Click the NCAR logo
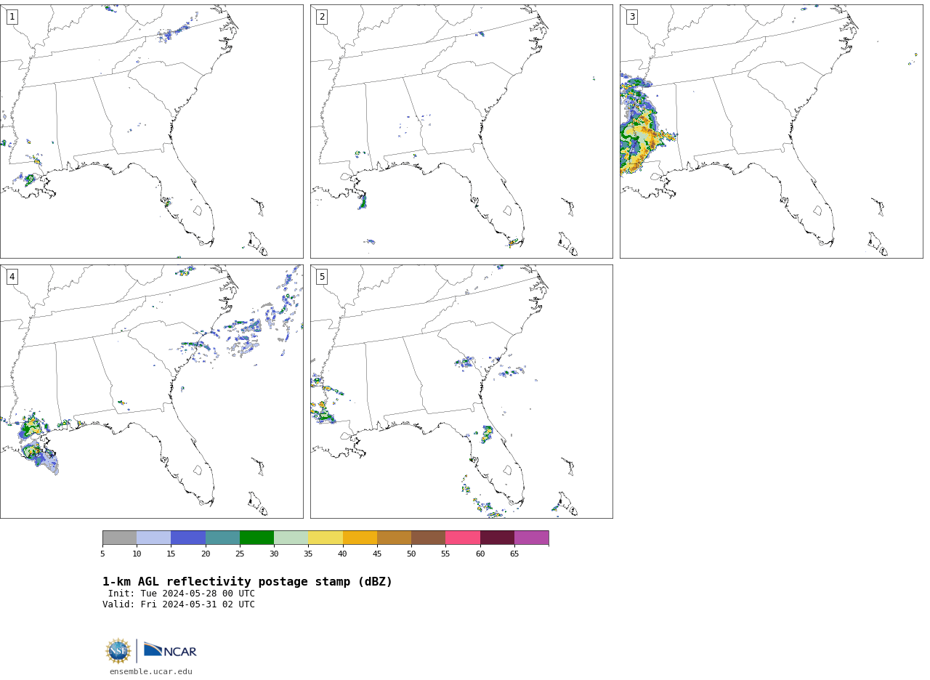The width and height of the screenshot is (930, 680). [170, 650]
